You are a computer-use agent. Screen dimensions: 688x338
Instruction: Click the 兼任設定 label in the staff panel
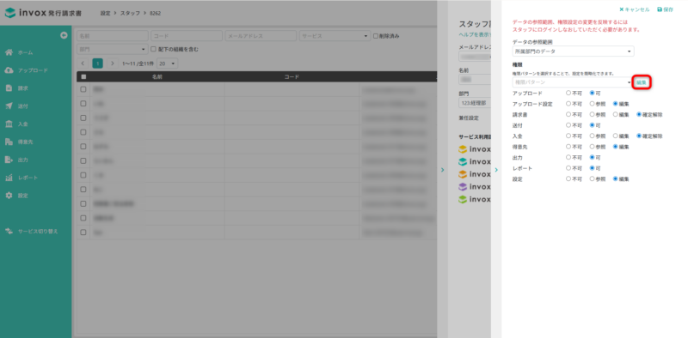click(x=469, y=118)
